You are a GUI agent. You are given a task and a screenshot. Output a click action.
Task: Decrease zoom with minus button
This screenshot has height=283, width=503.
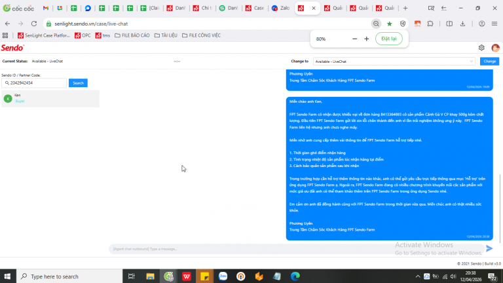(x=354, y=39)
